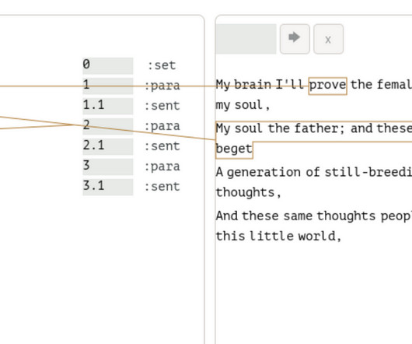The height and width of the screenshot is (344, 412).
Task: Click the gray input field beside arrow button
Action: click(x=246, y=39)
